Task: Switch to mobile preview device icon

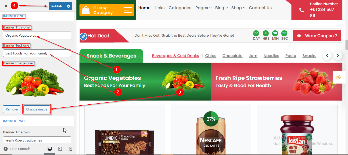Action: 71,149
